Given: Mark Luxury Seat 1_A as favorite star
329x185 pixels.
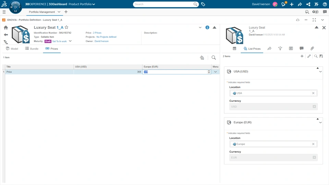Looking at the screenshot, I should [x=66, y=27].
